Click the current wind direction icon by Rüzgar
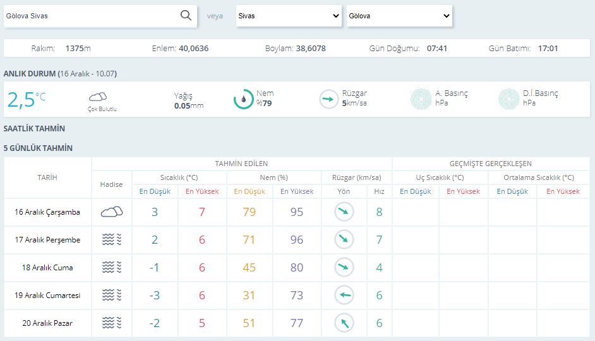595x341 pixels. (x=328, y=99)
